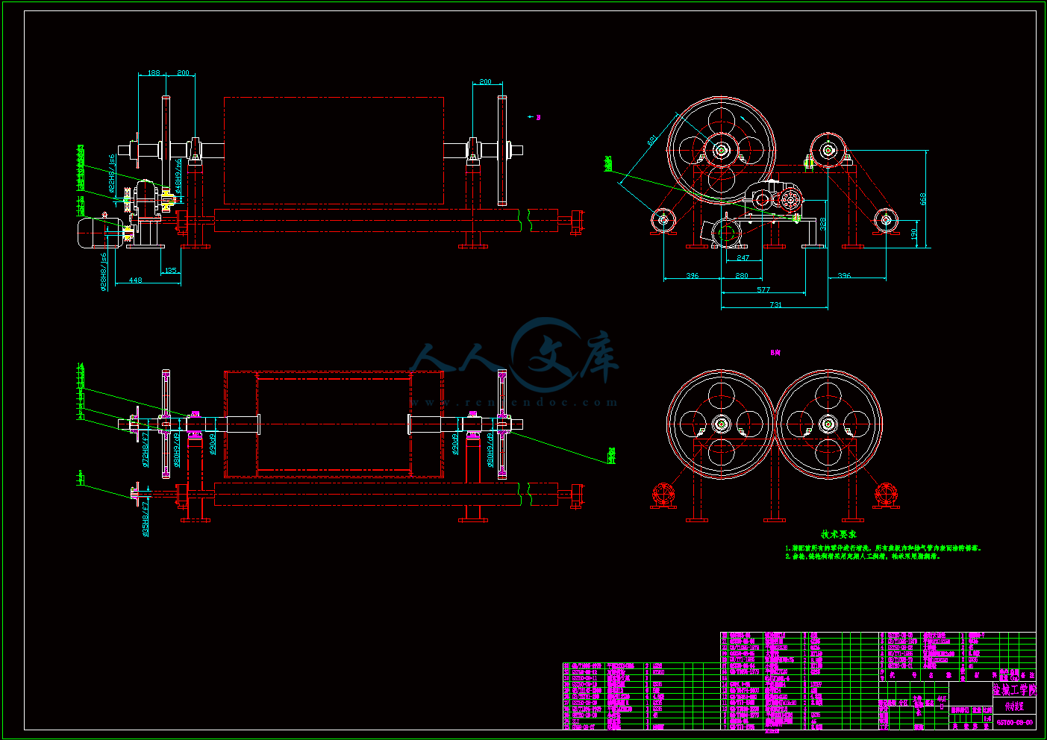
Task: Select the 188 dimension text
Action: coord(154,73)
